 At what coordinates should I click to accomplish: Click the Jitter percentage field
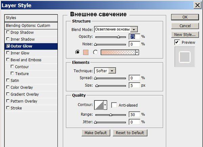click(x=134, y=122)
